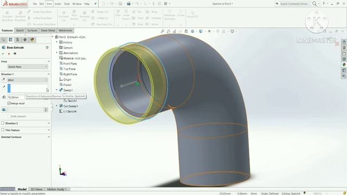
Task: Collapse the Sweep1 tree node
Action: point(56,90)
